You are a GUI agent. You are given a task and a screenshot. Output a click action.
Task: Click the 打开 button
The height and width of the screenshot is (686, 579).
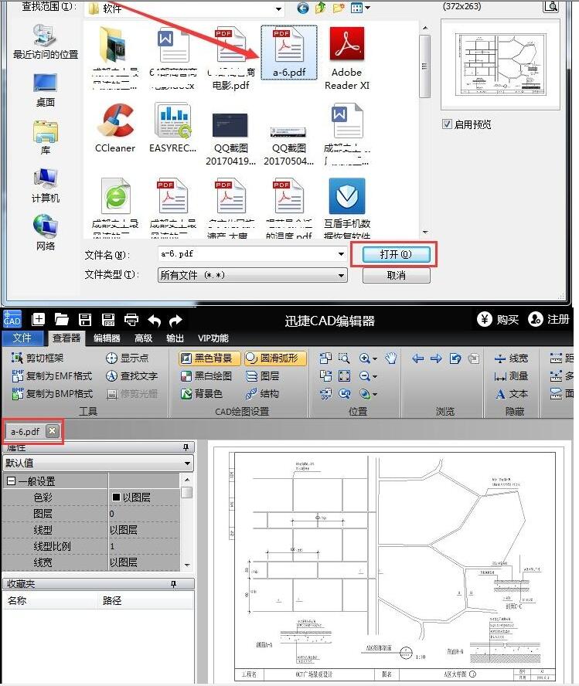pyautogui.click(x=394, y=254)
